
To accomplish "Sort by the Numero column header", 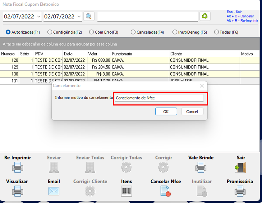I will click(x=9, y=54).
